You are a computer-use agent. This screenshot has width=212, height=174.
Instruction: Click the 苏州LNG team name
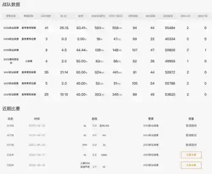pos(104,126)
